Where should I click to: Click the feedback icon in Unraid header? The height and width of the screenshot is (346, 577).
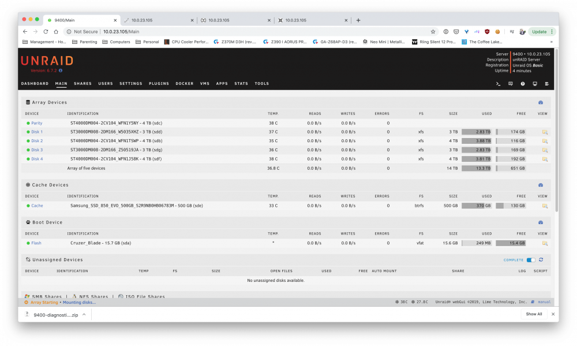tap(511, 84)
